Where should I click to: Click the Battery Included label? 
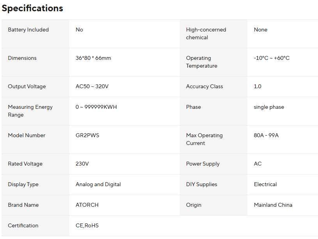pos(28,30)
